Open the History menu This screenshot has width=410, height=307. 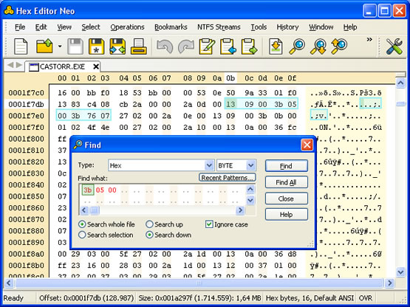tap(287, 27)
